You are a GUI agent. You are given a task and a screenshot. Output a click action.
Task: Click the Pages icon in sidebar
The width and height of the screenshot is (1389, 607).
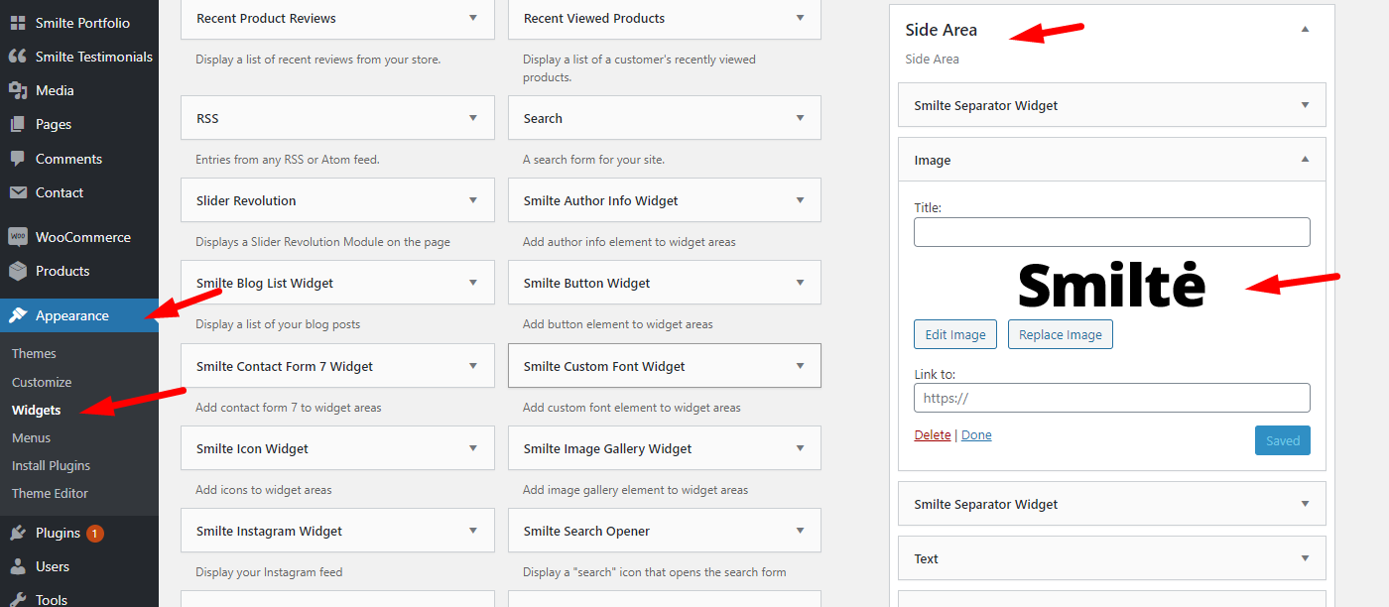(x=18, y=124)
